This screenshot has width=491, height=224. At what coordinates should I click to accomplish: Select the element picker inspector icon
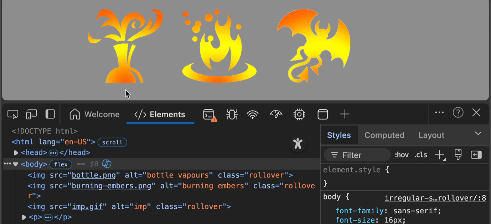point(12,114)
